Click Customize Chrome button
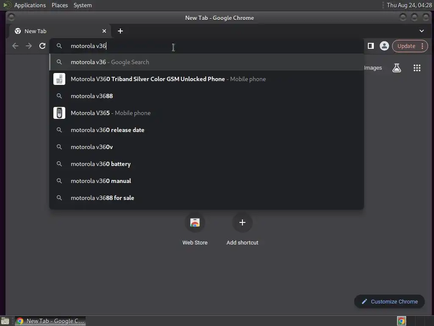The image size is (434, 326). 389,302
